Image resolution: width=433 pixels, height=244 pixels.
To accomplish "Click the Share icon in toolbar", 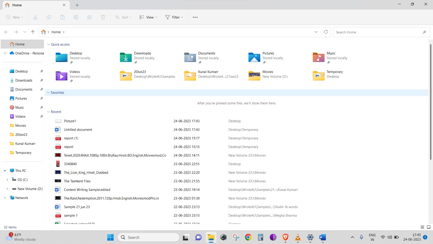I will point(89,17).
